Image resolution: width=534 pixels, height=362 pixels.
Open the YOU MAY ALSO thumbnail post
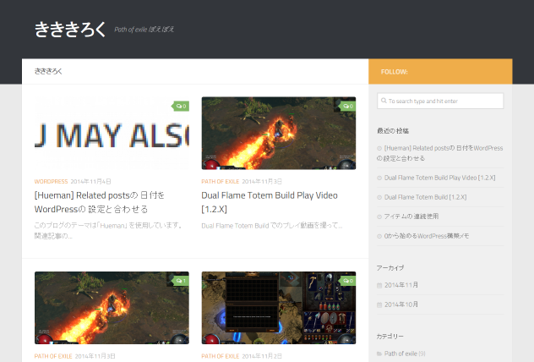click(x=112, y=133)
